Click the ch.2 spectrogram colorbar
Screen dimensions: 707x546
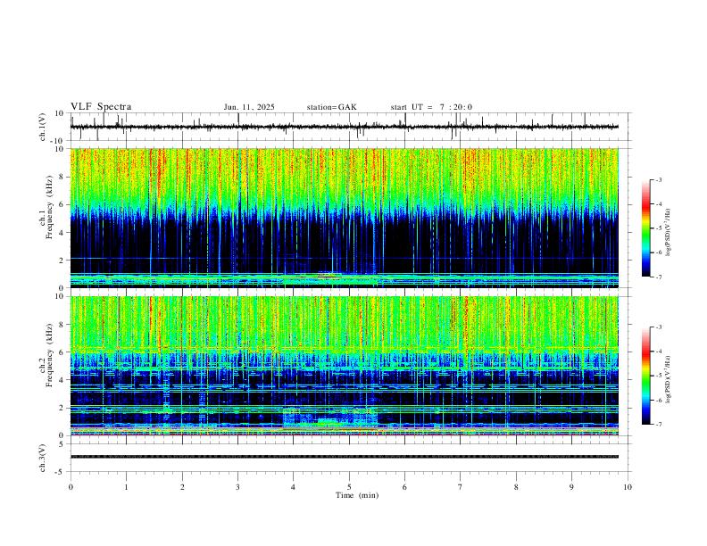tap(645, 376)
